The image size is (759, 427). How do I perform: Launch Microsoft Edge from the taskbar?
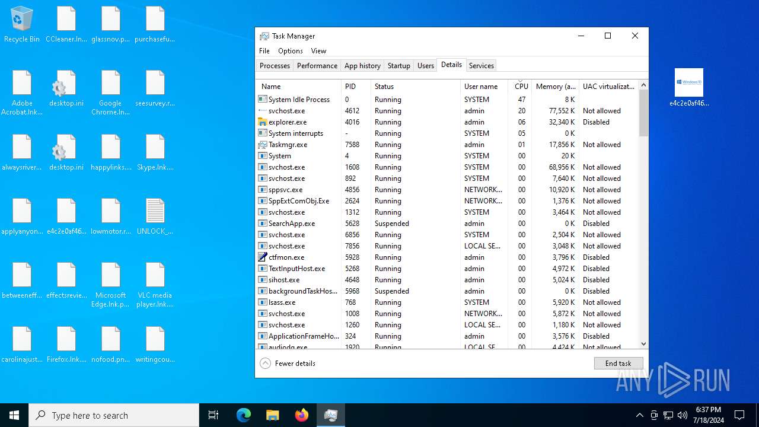tap(244, 415)
